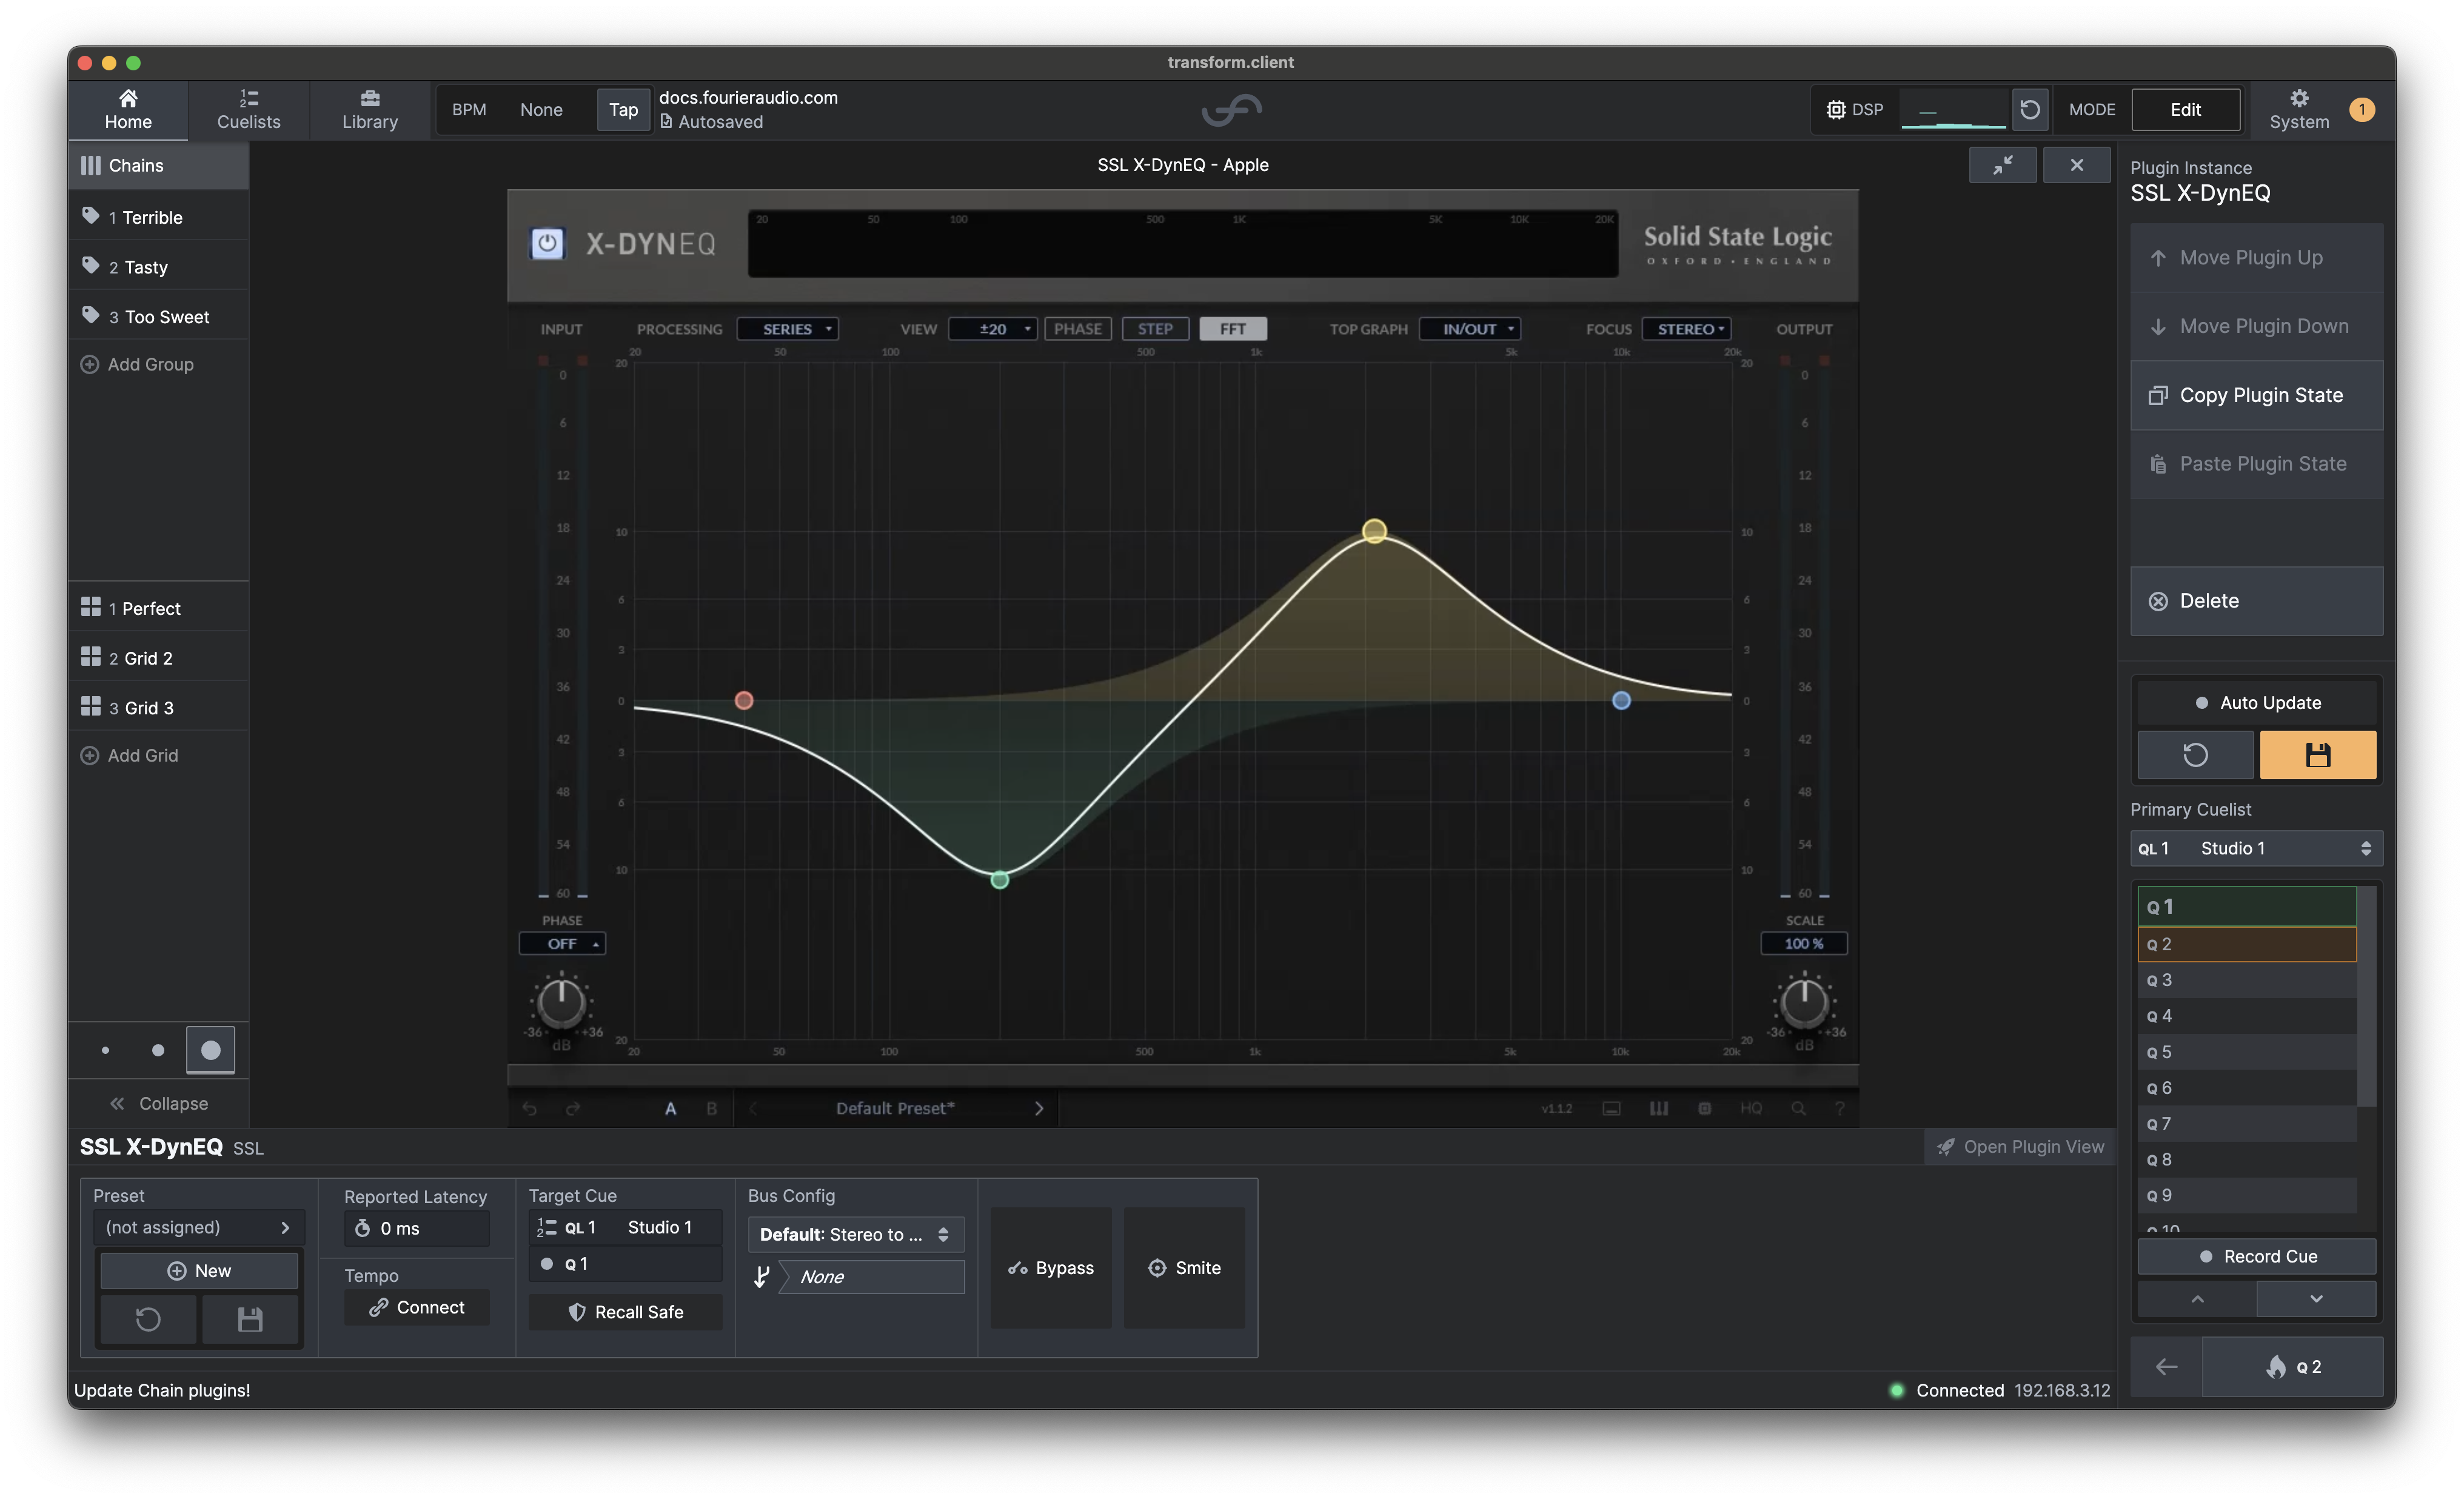Image resolution: width=2464 pixels, height=1499 pixels.
Task: Click the plugin redo arrow
Action: pyautogui.click(x=573, y=1108)
